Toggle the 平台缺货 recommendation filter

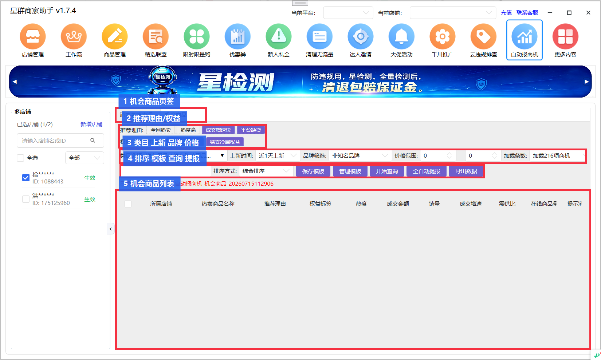(251, 130)
